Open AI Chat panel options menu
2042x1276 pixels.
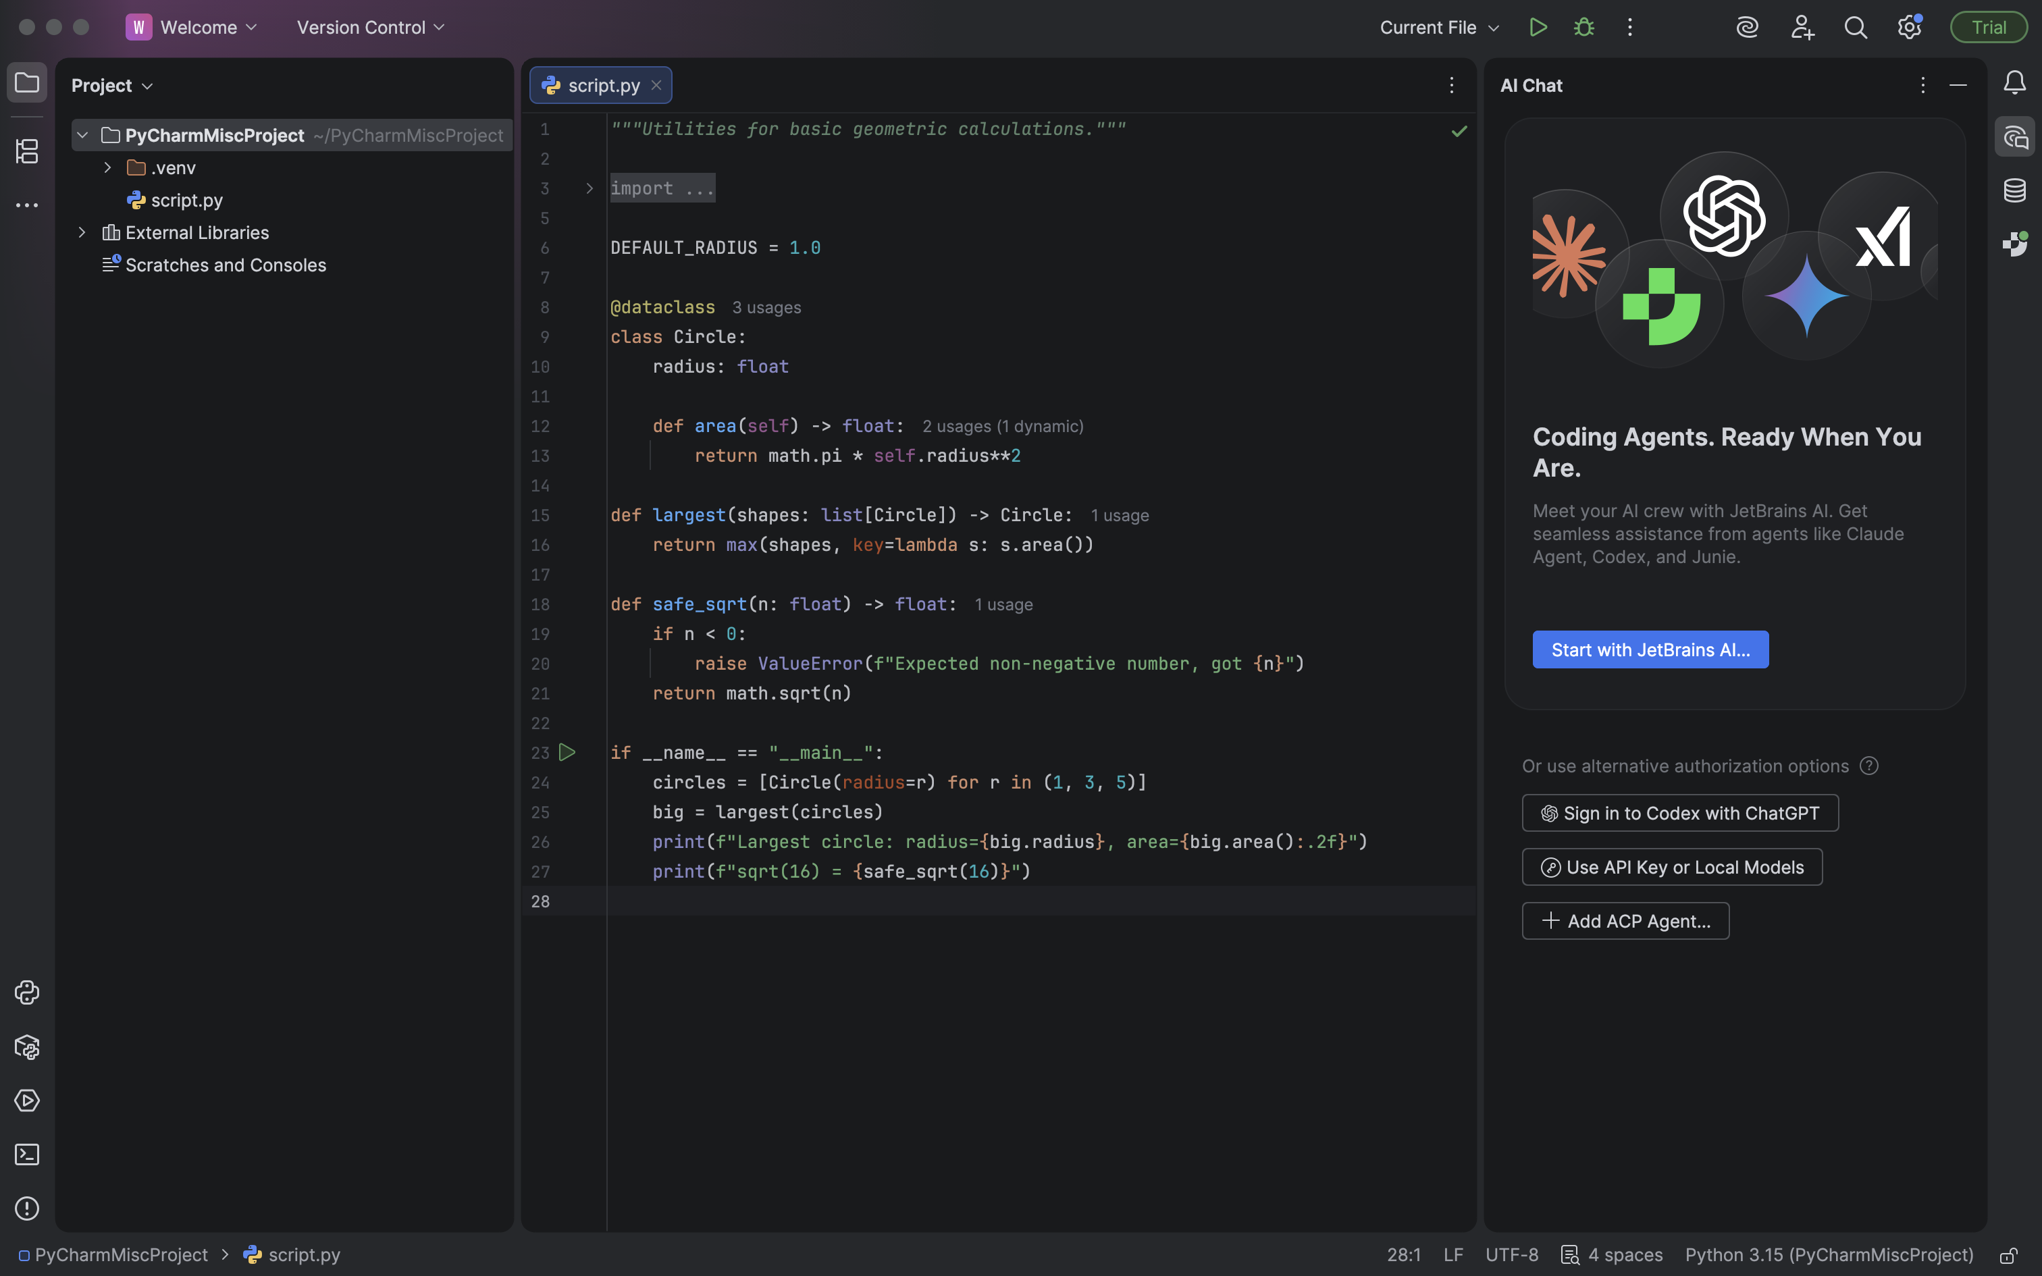click(x=1922, y=85)
